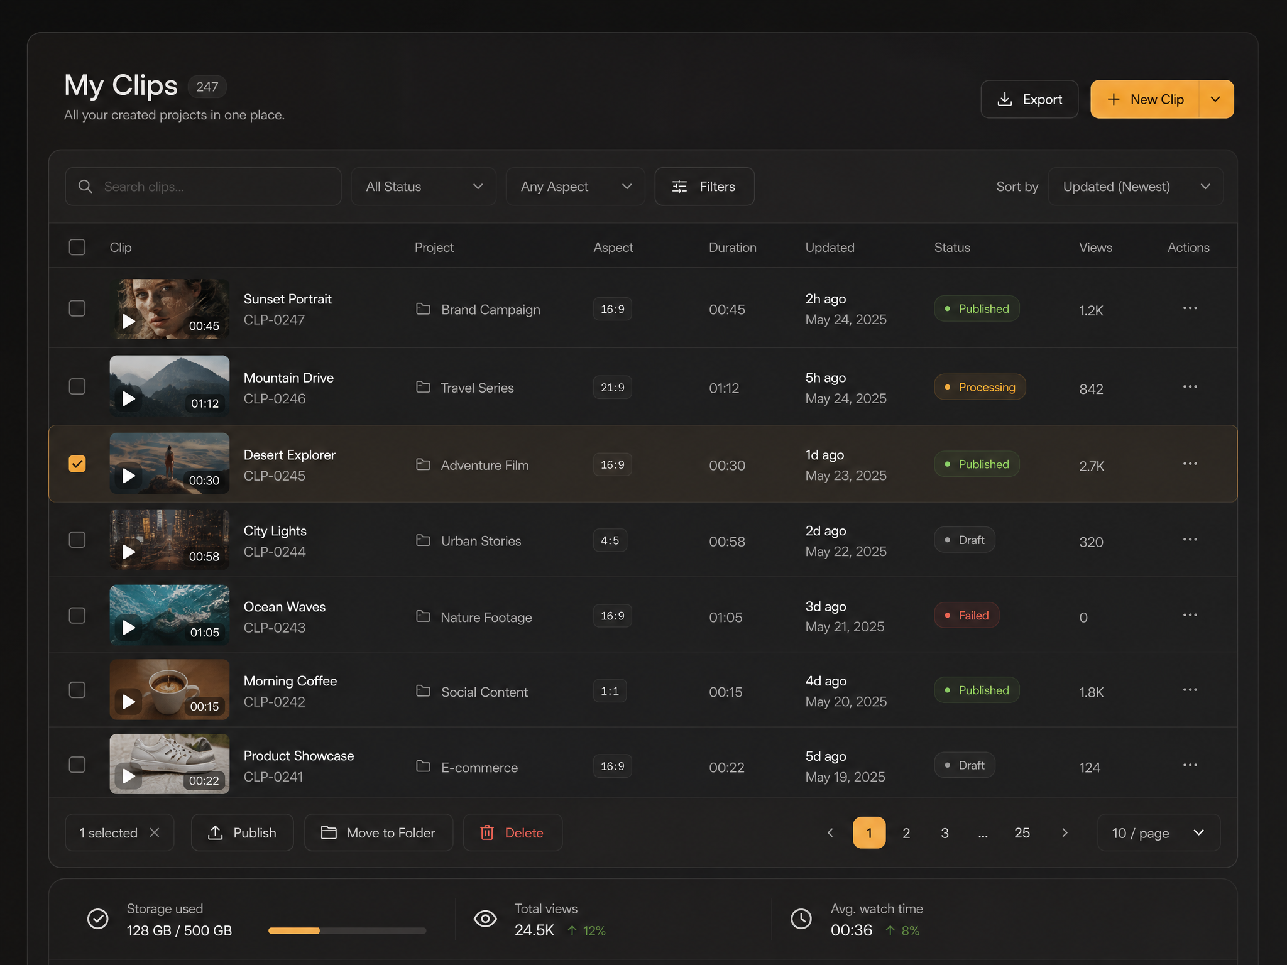This screenshot has width=1287, height=965.
Task: Click the Export button
Action: 1029,99
